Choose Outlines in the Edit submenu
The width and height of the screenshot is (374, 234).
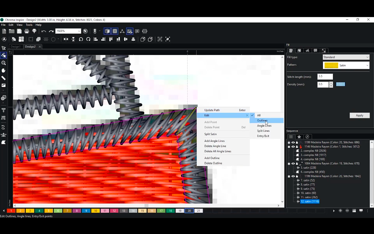(x=262, y=121)
